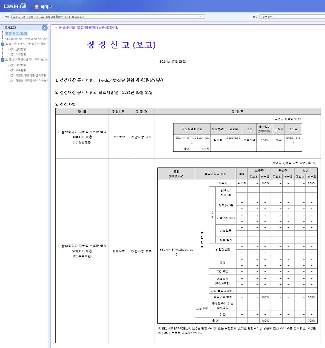
Task: Collapse tree section 2 국내 계열회사 node
Action: (3, 60)
